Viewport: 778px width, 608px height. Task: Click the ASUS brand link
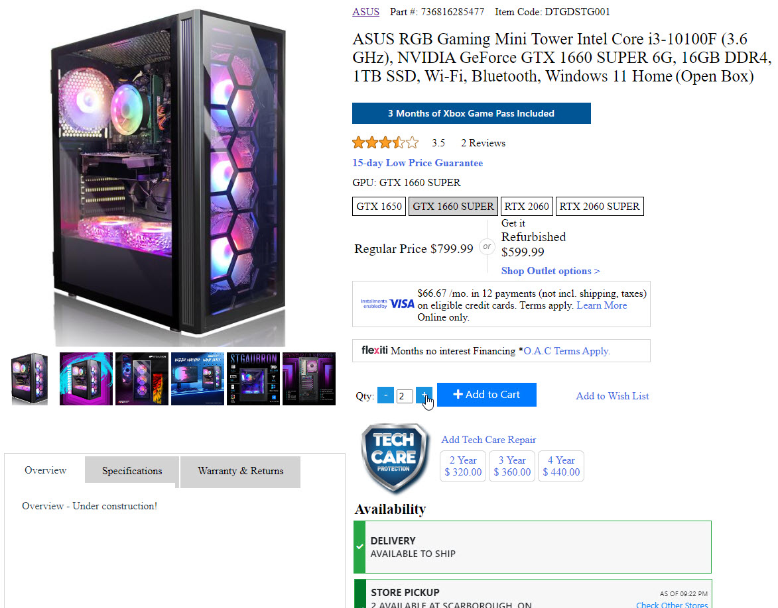365,12
